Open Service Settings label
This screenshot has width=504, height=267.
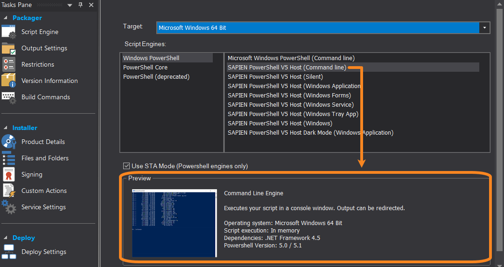pyautogui.click(x=44, y=207)
